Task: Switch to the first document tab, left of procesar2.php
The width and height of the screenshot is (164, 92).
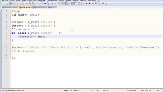Action: (10, 7)
